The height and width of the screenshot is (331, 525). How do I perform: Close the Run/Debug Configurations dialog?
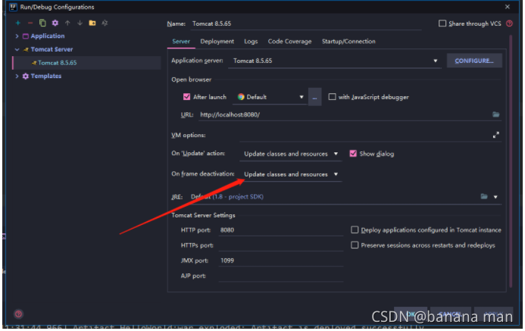tap(508, 7)
